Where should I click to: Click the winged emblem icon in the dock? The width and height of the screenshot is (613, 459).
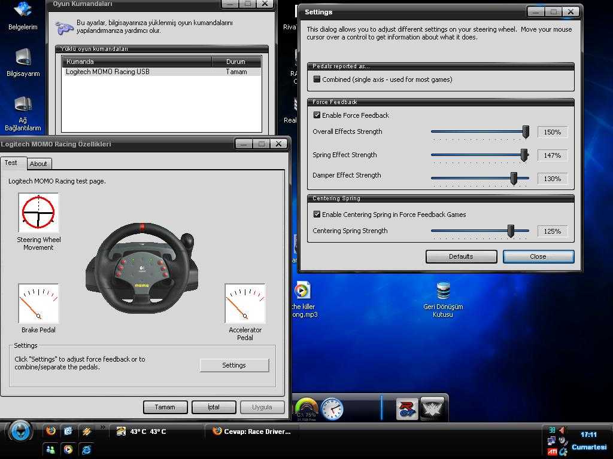(432, 409)
